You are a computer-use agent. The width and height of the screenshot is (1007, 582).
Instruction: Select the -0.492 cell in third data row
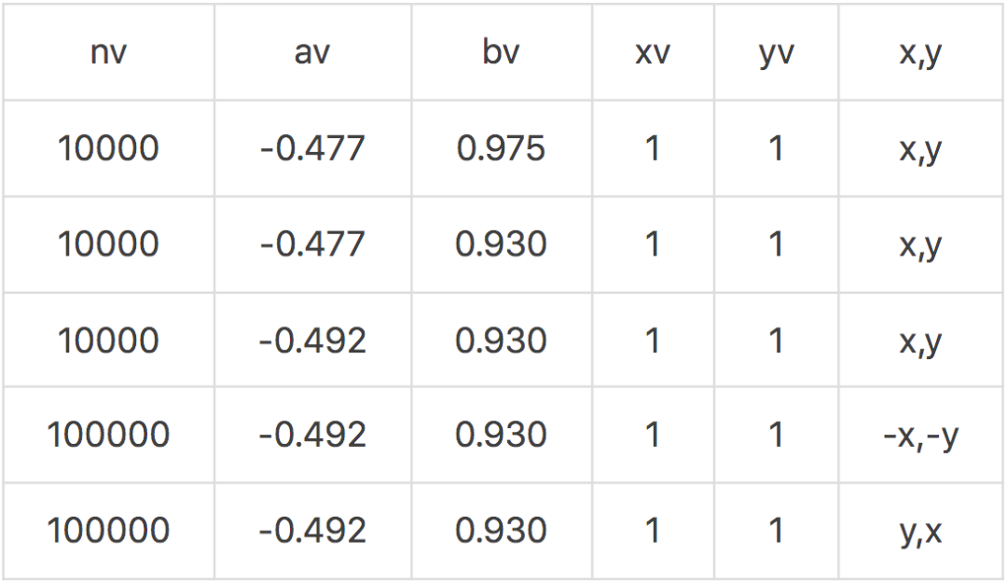tap(311, 340)
